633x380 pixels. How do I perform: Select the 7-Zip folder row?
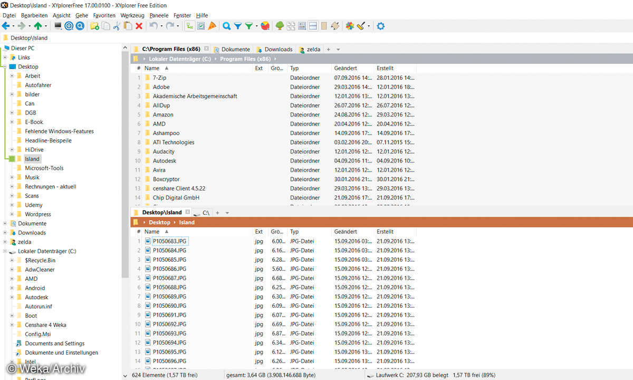click(x=273, y=78)
